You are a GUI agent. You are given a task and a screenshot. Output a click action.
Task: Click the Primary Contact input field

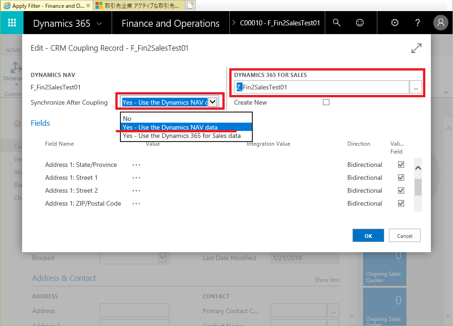pos(298,311)
